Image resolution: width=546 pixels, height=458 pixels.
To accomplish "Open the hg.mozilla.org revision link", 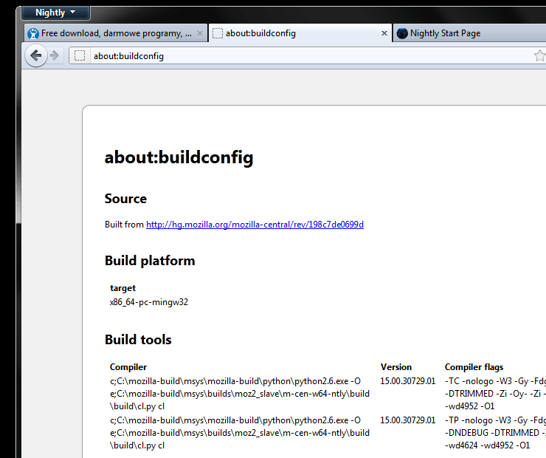I will click(x=255, y=225).
